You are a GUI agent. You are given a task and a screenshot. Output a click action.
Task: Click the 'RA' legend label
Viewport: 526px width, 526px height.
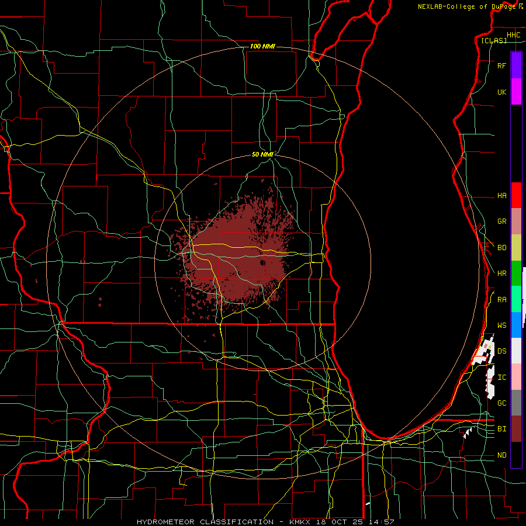[x=501, y=300]
